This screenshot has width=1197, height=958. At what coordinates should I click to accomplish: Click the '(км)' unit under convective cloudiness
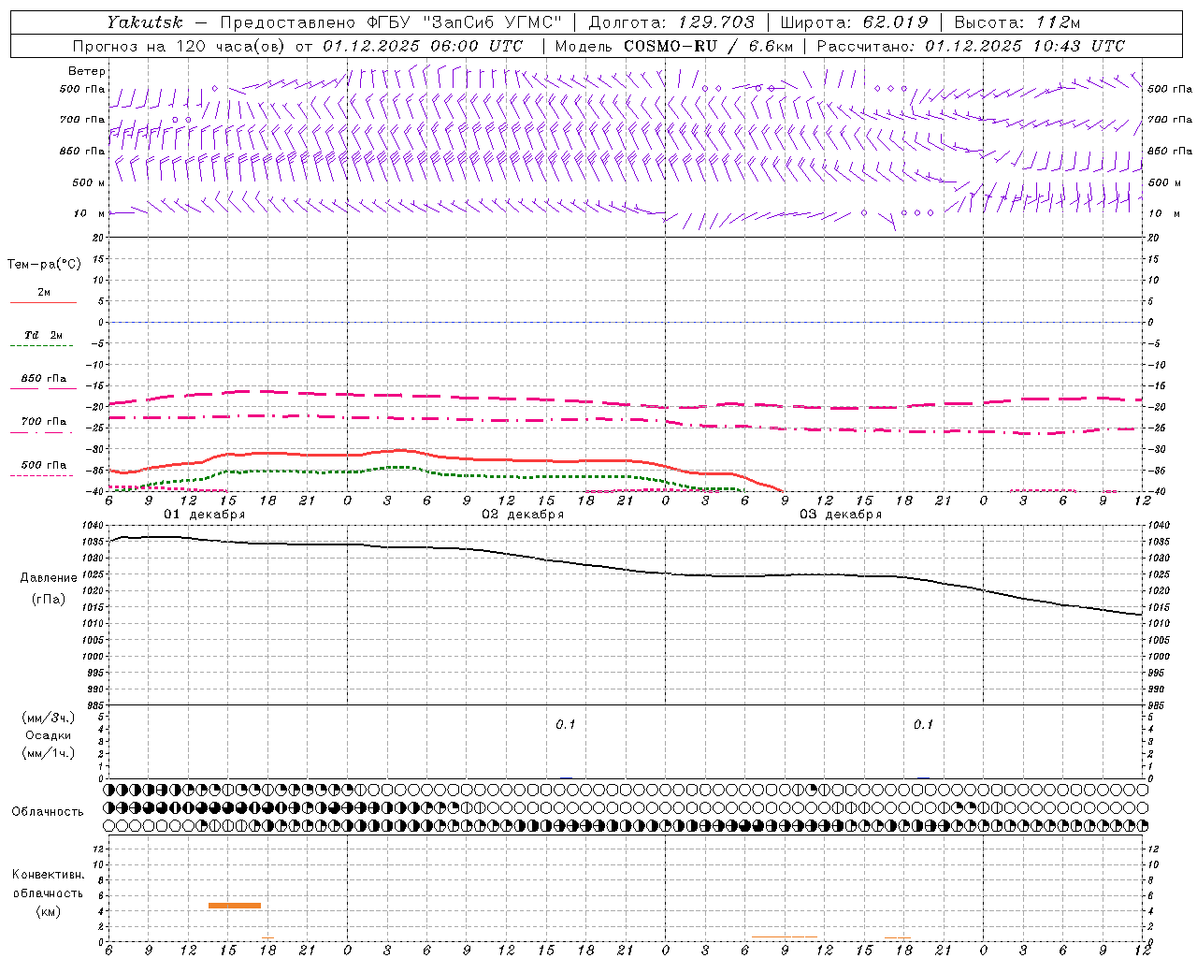(x=48, y=912)
